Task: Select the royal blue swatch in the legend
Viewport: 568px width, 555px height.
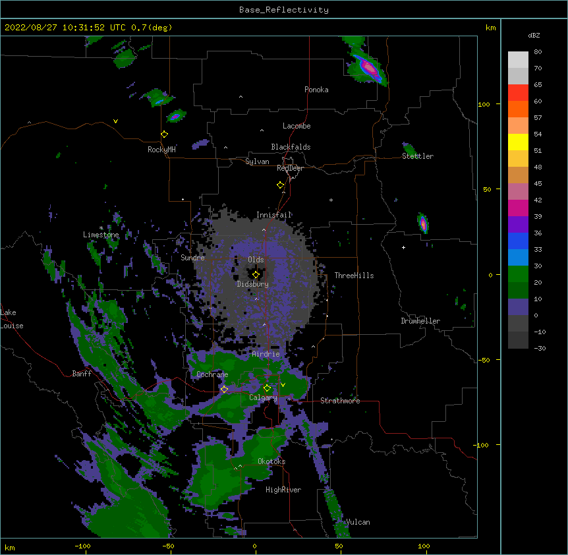Action: click(x=518, y=241)
